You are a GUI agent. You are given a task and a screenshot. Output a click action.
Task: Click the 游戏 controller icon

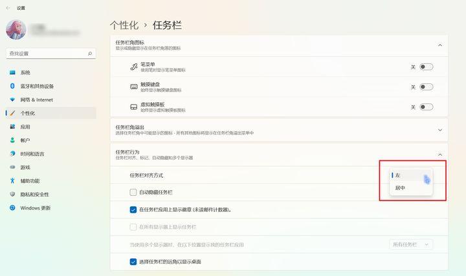click(12, 167)
